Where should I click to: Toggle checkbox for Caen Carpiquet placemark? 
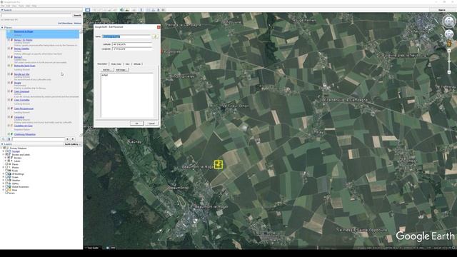[x=9, y=91]
